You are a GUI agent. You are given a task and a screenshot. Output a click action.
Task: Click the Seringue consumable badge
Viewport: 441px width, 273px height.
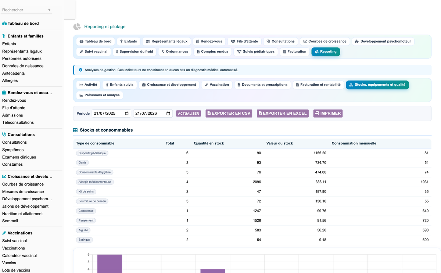click(x=84, y=240)
